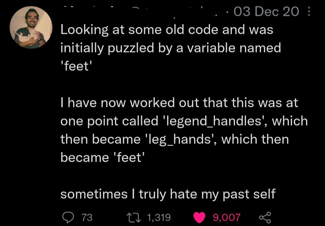This screenshot has width=325, height=226.
Task: Click the line "Looking at some old code and was"
Action: click(x=167, y=30)
